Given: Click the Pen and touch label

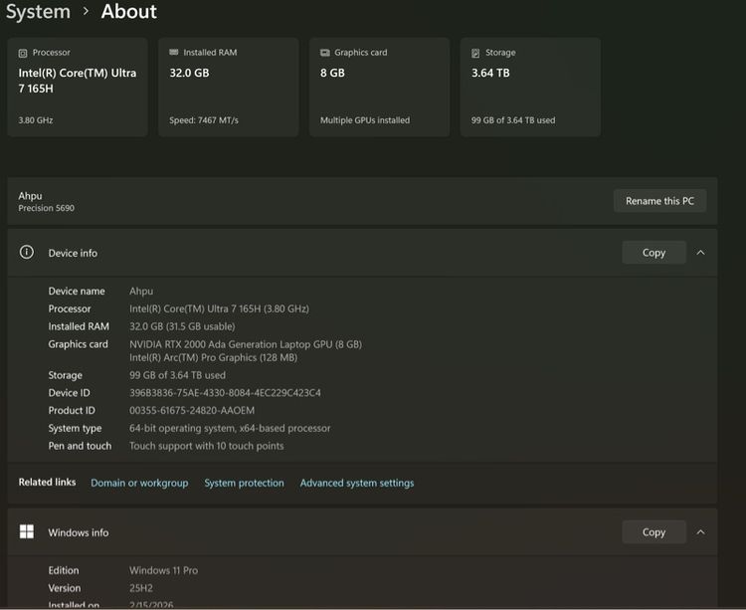Looking at the screenshot, I should tap(80, 446).
